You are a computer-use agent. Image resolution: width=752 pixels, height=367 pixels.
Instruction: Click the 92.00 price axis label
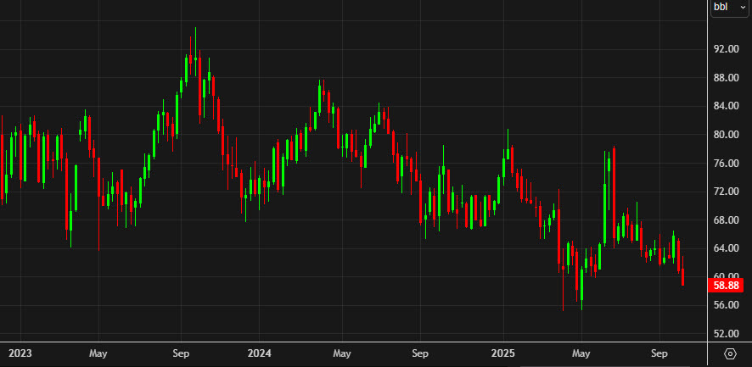coord(726,49)
